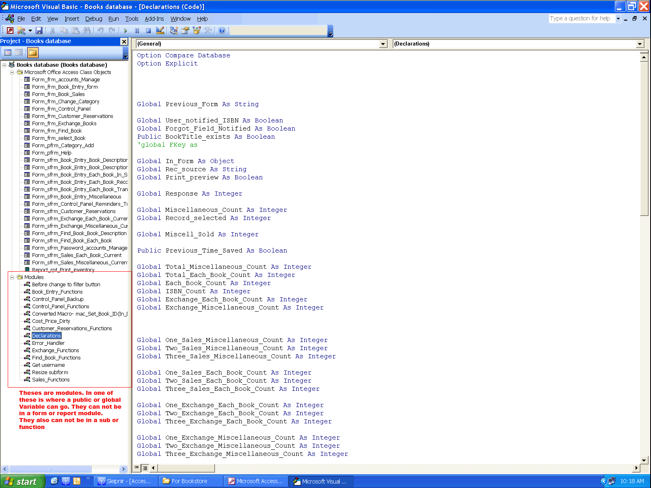This screenshot has width=651, height=488.
Task: Click the Redo arrow icon
Action: [112, 30]
